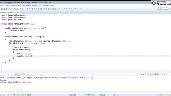Create a new Java package via the toolbar icon
This screenshot has width=171, height=96.
point(46,9)
